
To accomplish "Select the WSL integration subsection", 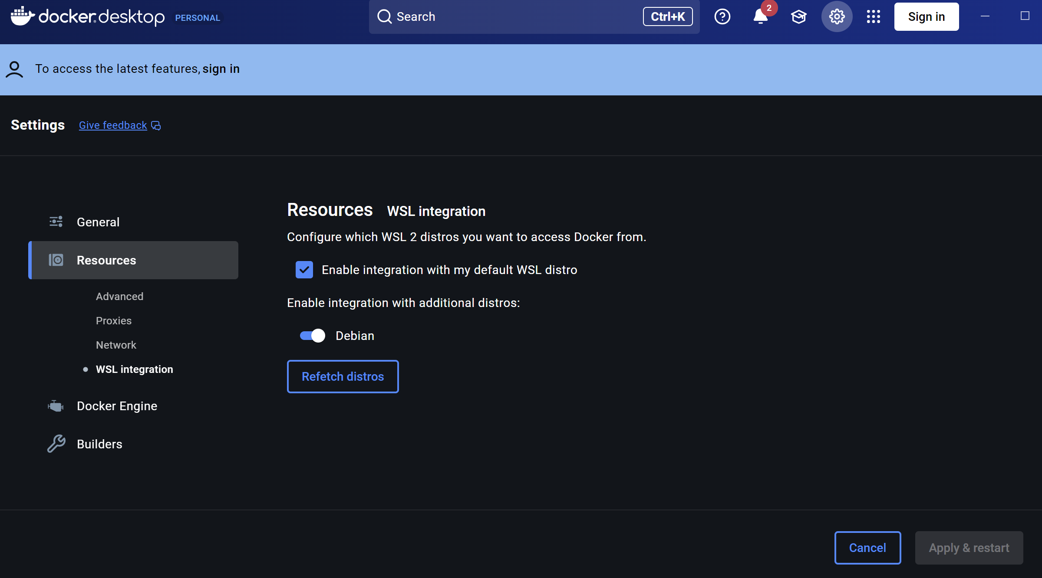I will click(134, 369).
